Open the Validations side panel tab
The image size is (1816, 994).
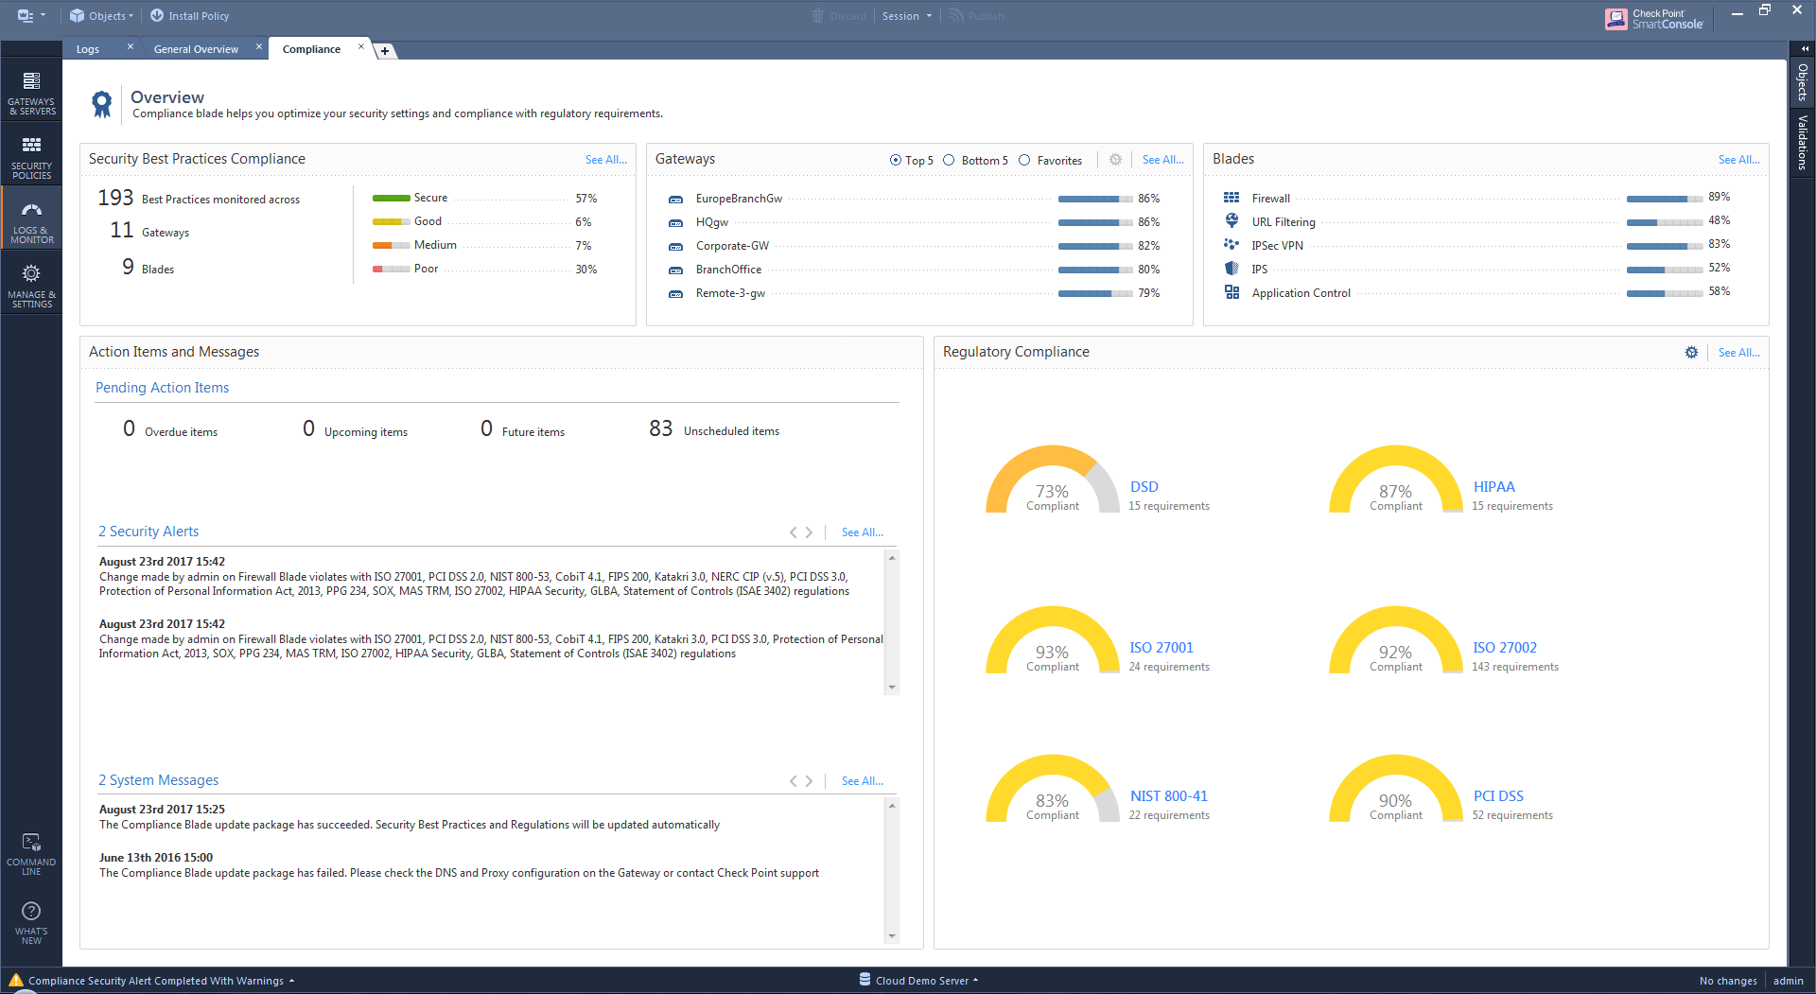point(1802,143)
